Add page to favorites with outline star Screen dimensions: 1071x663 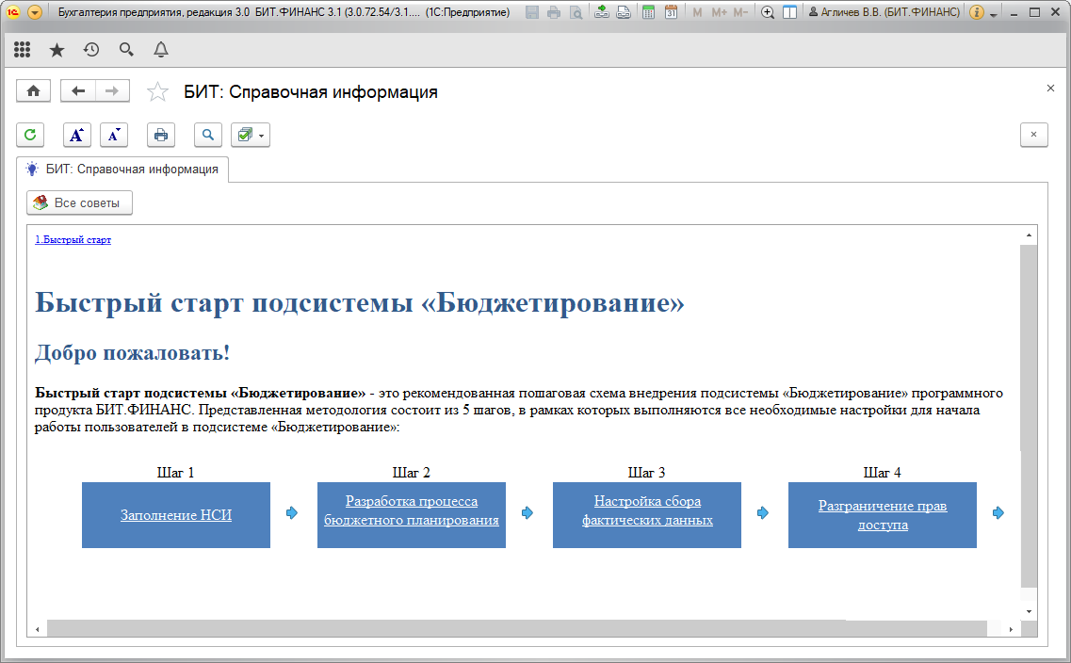tap(157, 92)
